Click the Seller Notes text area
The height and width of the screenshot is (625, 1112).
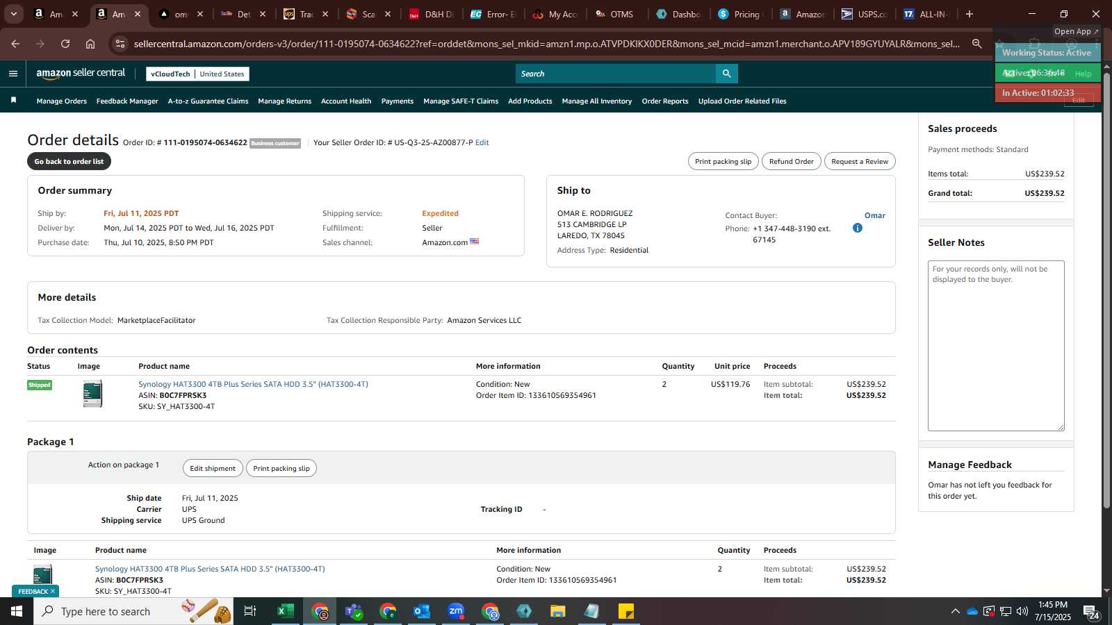996,346
